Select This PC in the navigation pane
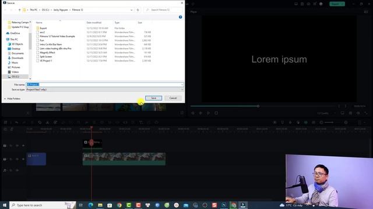This screenshot has height=209, width=373. (14, 39)
